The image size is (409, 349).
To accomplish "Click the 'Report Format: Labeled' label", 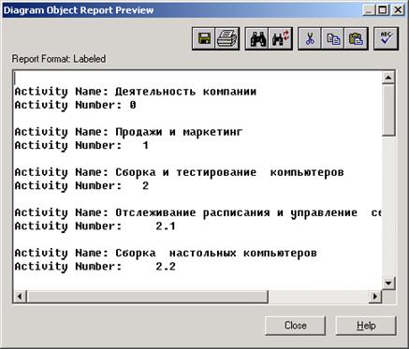I will pyautogui.click(x=59, y=59).
